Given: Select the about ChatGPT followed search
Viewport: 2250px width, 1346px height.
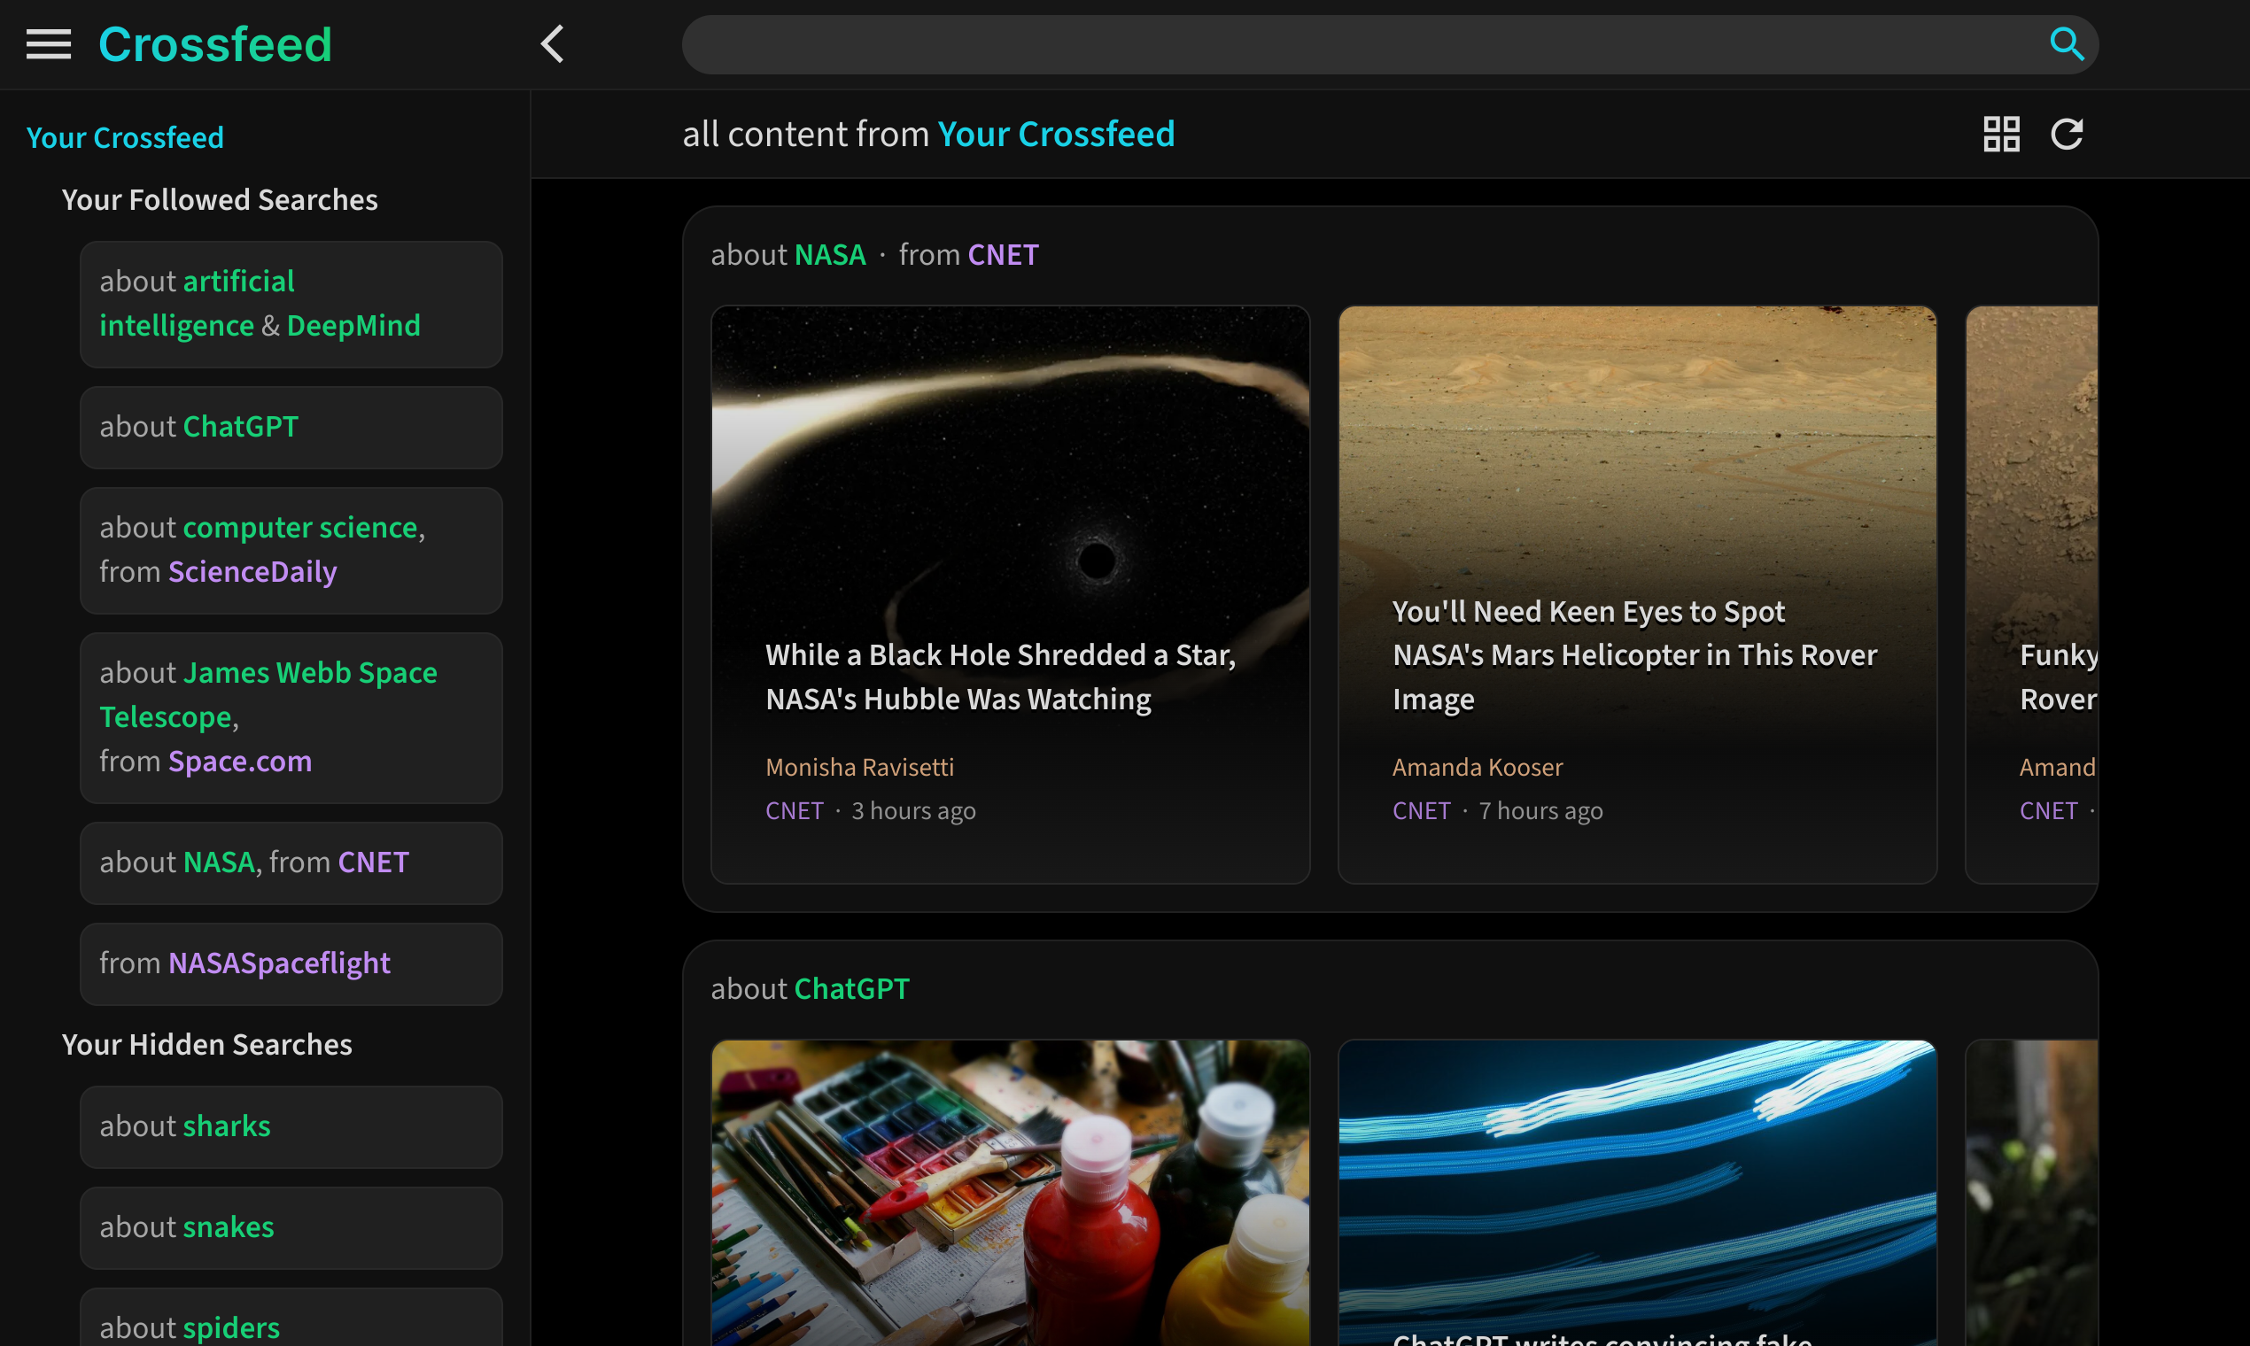Looking at the screenshot, I should point(291,427).
